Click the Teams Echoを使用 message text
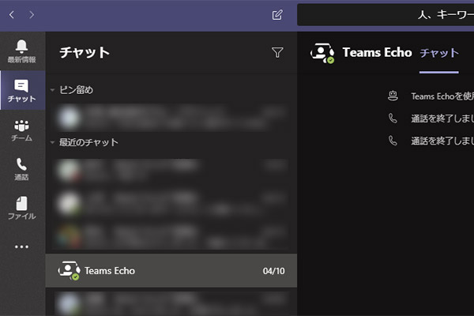 pyautogui.click(x=442, y=96)
